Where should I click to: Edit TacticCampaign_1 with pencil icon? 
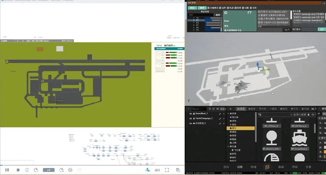220,118
